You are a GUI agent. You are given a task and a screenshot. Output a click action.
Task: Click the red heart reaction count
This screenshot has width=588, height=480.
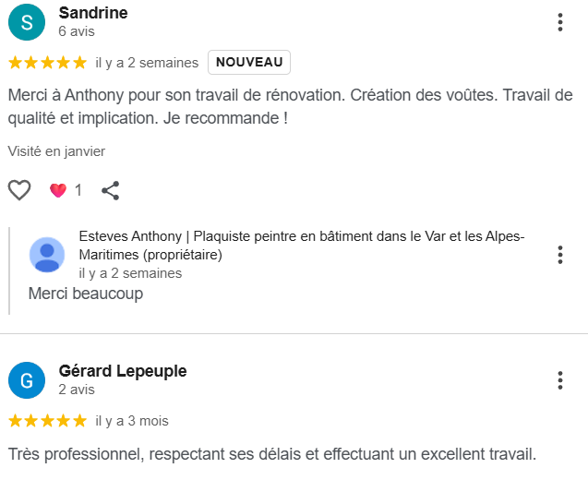(66, 190)
